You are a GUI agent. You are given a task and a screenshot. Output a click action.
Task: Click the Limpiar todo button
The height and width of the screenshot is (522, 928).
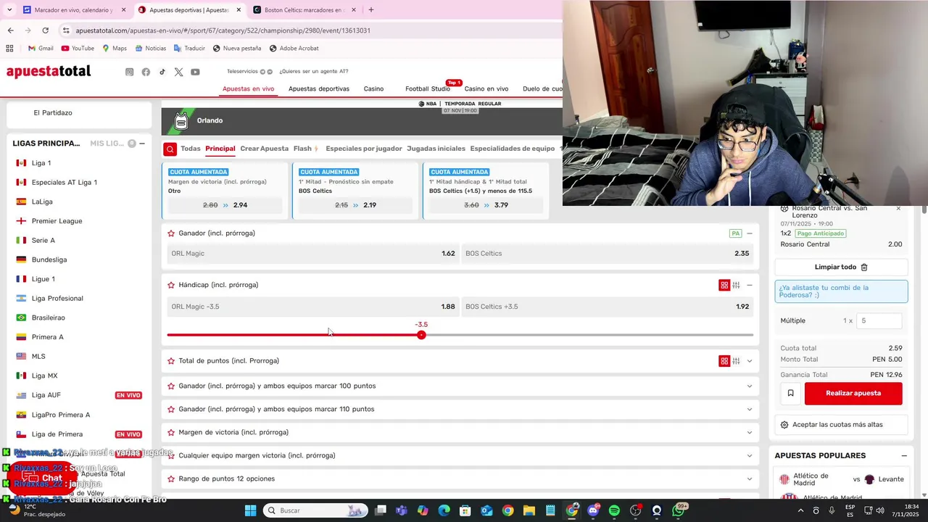coord(841,267)
